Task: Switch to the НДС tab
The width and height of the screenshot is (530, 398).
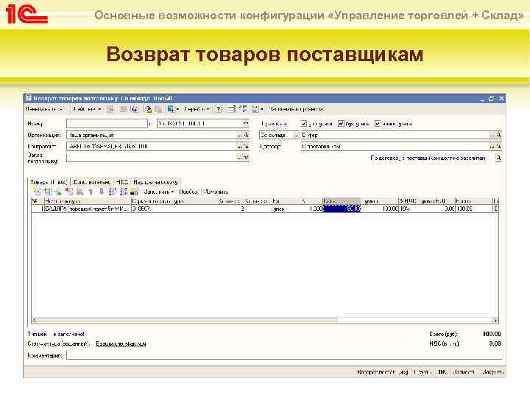Action: click(x=122, y=182)
